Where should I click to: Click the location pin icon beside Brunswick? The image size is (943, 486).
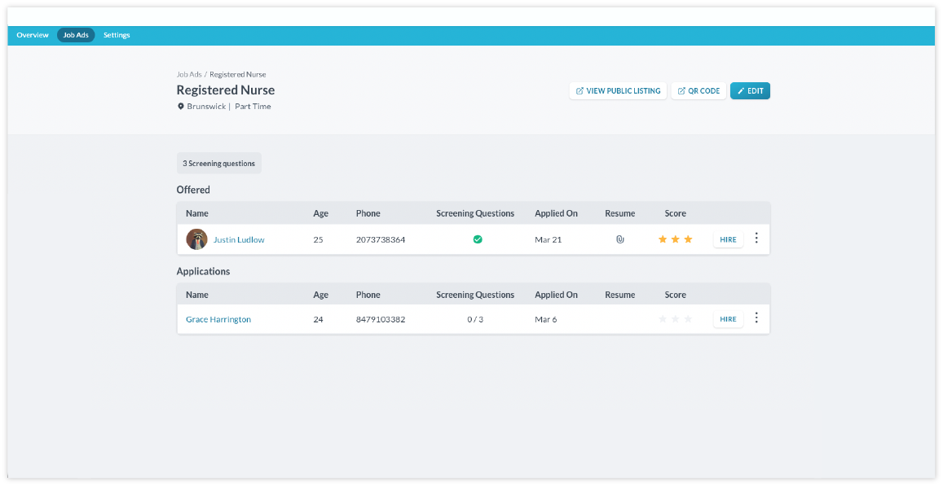pyautogui.click(x=181, y=107)
